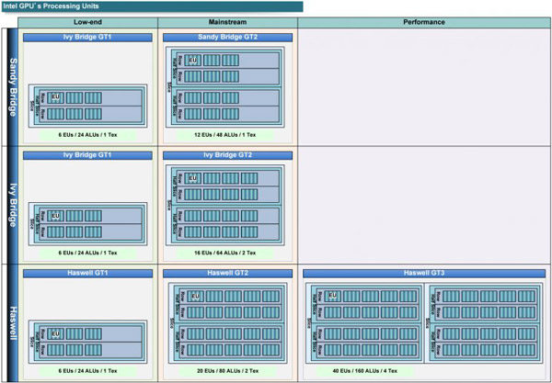
Task: Click the vertical Haswell row label
Action: coord(12,323)
